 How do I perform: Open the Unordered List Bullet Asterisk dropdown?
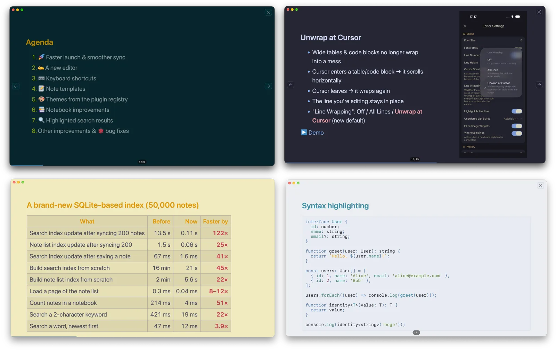(513, 119)
